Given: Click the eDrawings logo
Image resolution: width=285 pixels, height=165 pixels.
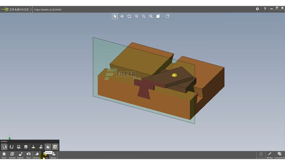Looking at the screenshot, I should (x=15, y=9).
